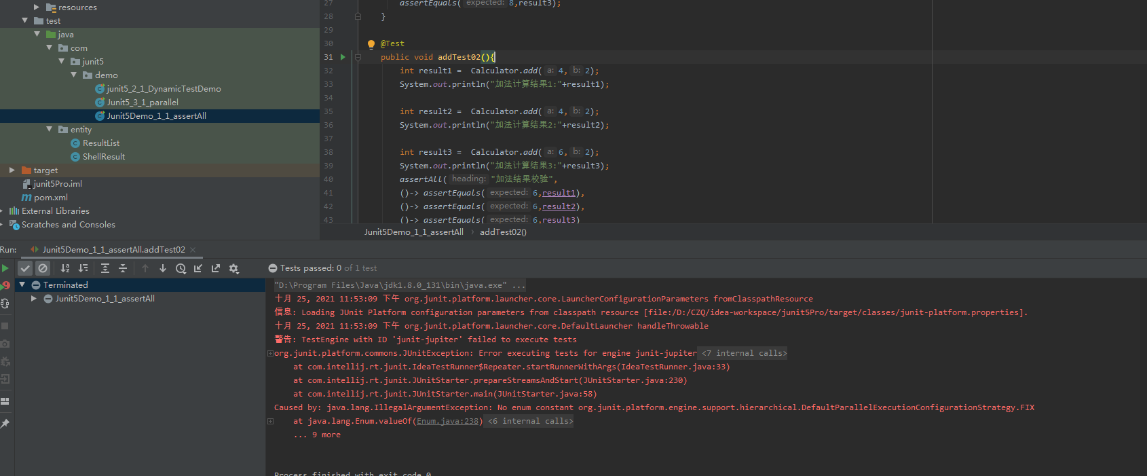Click the green Rerun test button
Image resolution: width=1147 pixels, height=476 pixels.
click(5, 268)
